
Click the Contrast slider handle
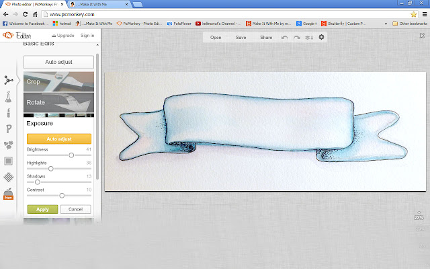coord(62,196)
